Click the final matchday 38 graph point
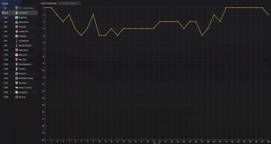The width and height of the screenshot is (271, 144). [268, 15]
